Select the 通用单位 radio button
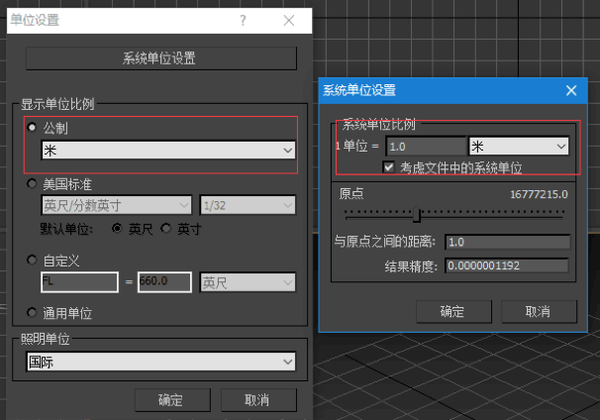Viewport: 600px width, 420px height. (32, 313)
